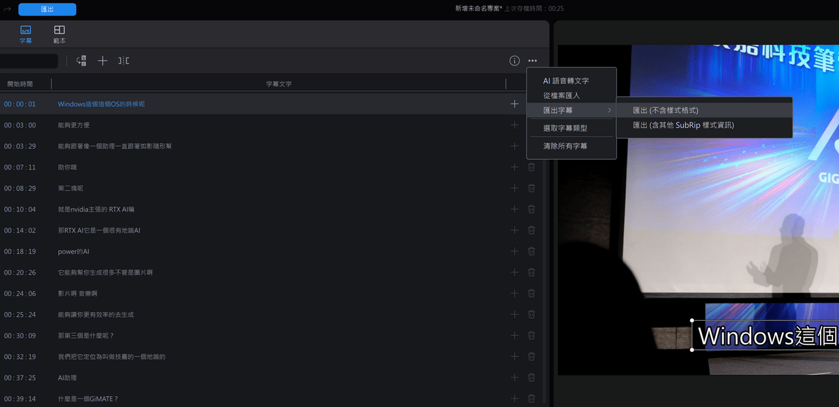
Task: Open the 範本 template room icon
Action: (59, 34)
